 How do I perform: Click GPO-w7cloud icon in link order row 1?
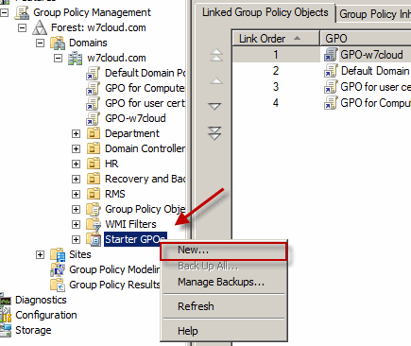point(331,55)
